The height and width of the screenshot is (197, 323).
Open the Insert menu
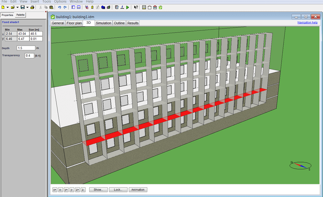[35, 2]
